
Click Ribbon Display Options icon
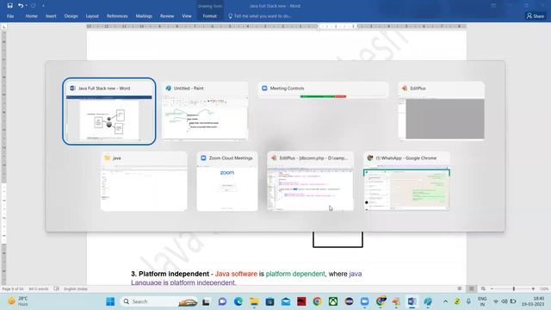[x=493, y=6]
